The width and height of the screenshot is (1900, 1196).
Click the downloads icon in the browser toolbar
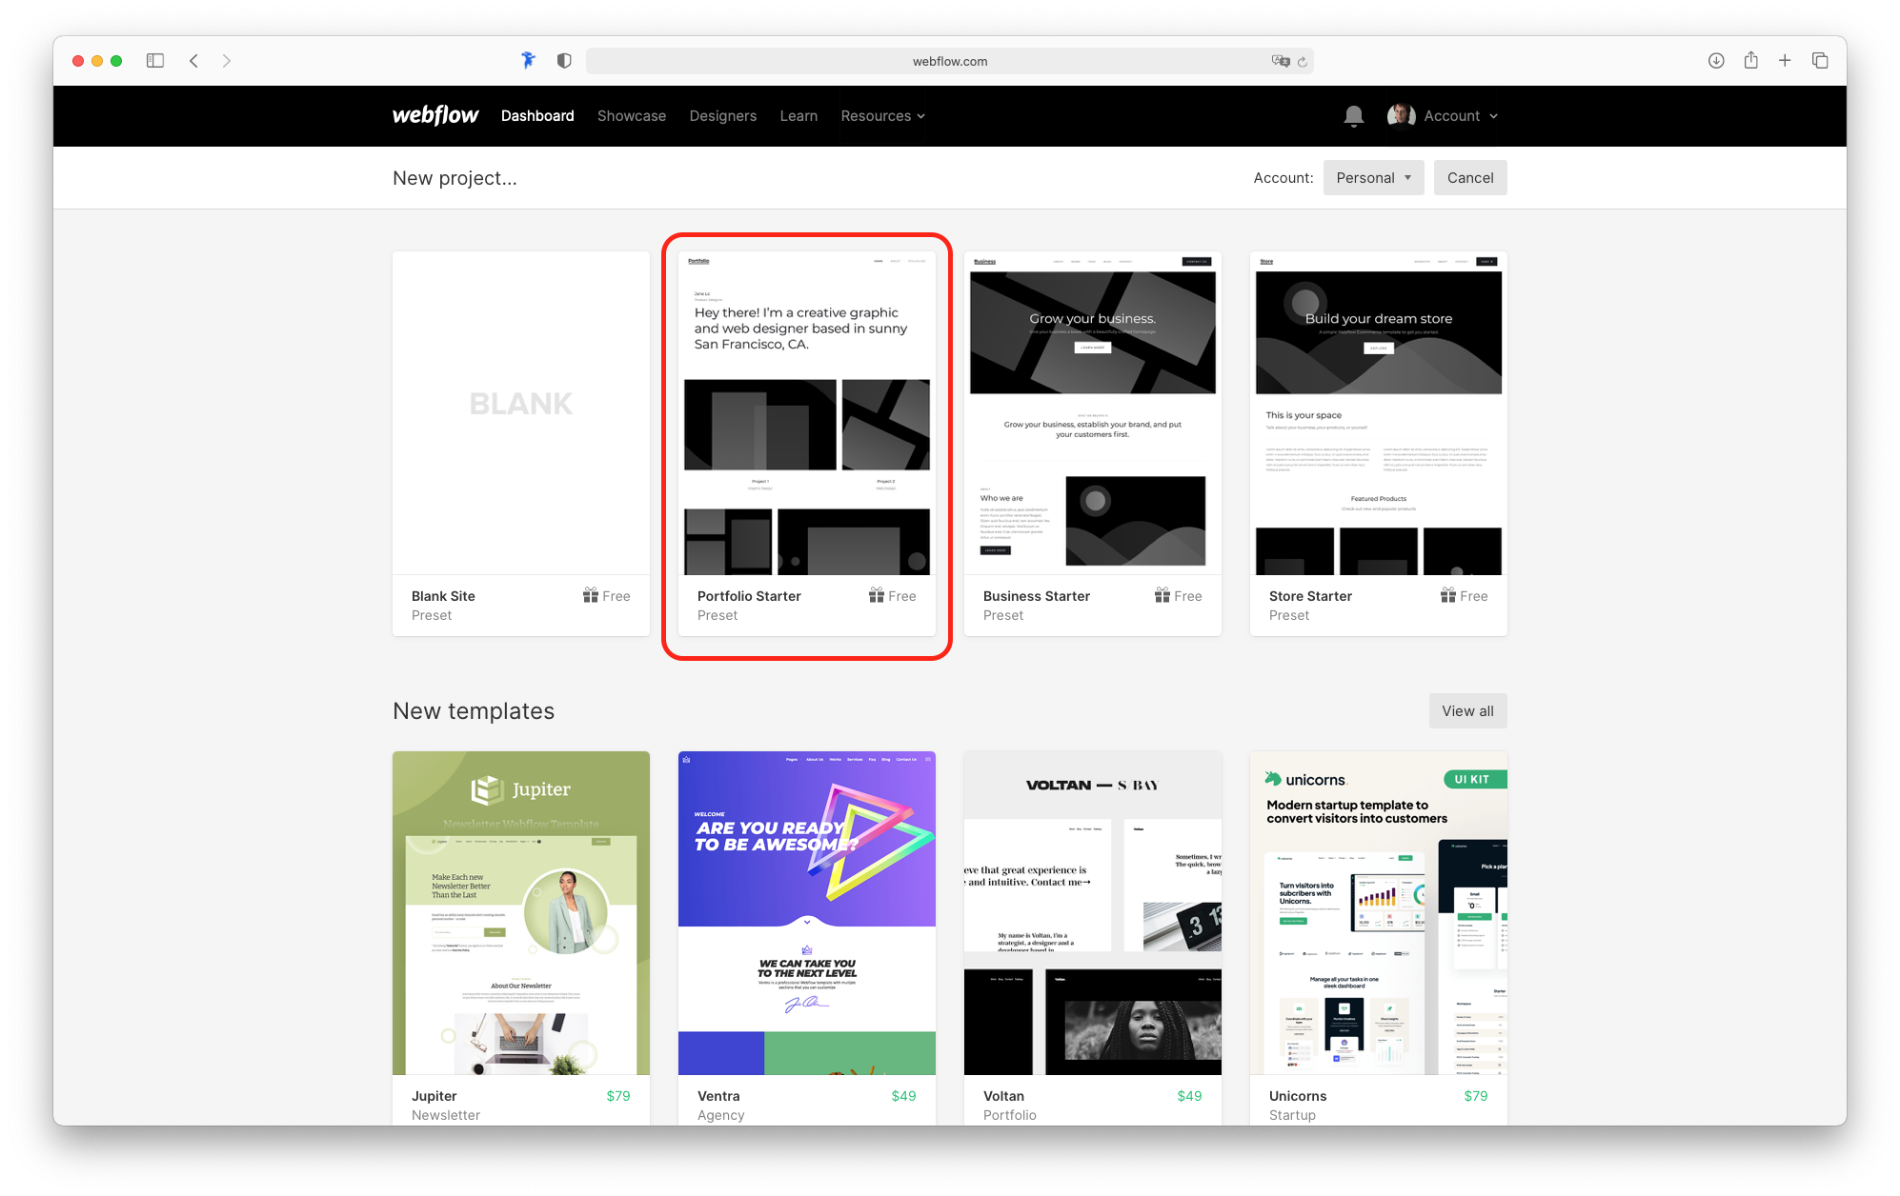(1715, 60)
